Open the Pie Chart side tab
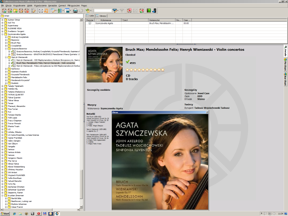Viewport: 288px width, 216px height. (x=285, y=64)
